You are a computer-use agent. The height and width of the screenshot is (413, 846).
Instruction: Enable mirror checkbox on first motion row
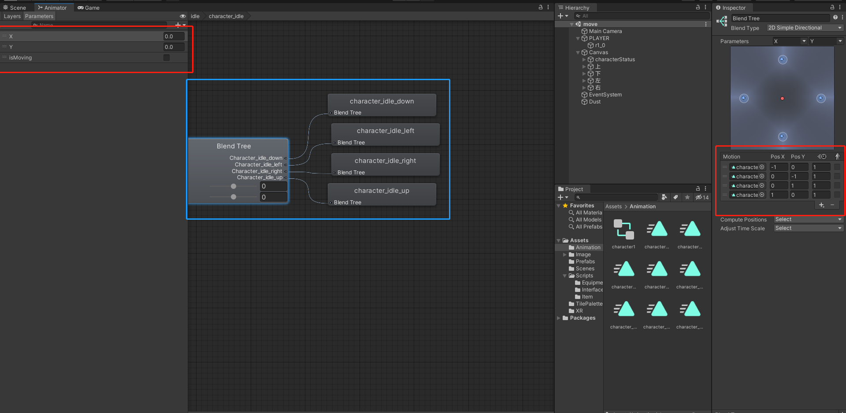(x=837, y=167)
